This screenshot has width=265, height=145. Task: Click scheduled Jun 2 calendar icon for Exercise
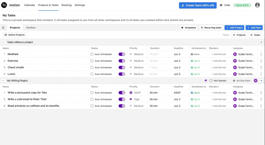pos(192,61)
